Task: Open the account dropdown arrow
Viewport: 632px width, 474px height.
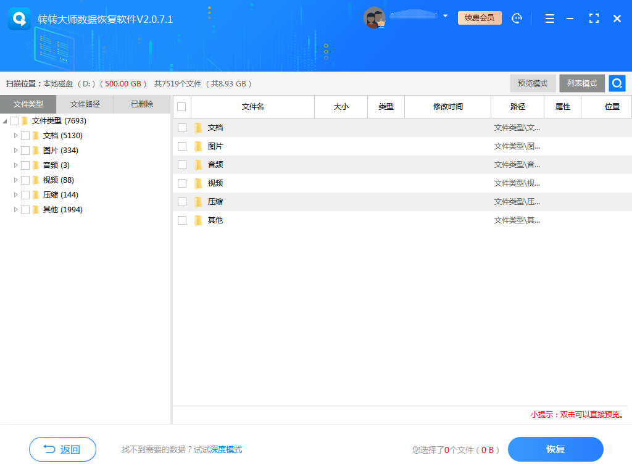Action: (x=446, y=17)
